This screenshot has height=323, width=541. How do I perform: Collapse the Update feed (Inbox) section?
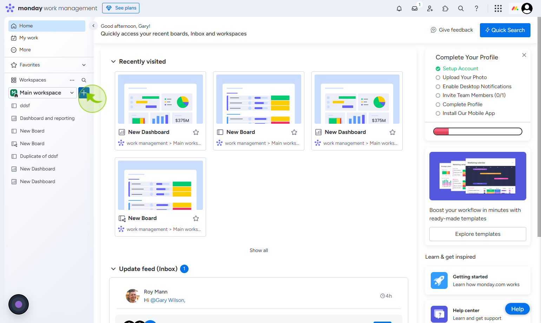coord(113,269)
